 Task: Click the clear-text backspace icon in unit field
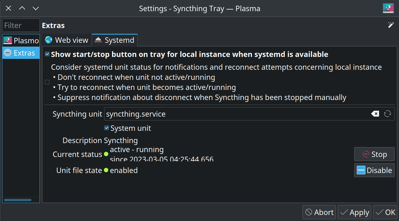coord(375,114)
